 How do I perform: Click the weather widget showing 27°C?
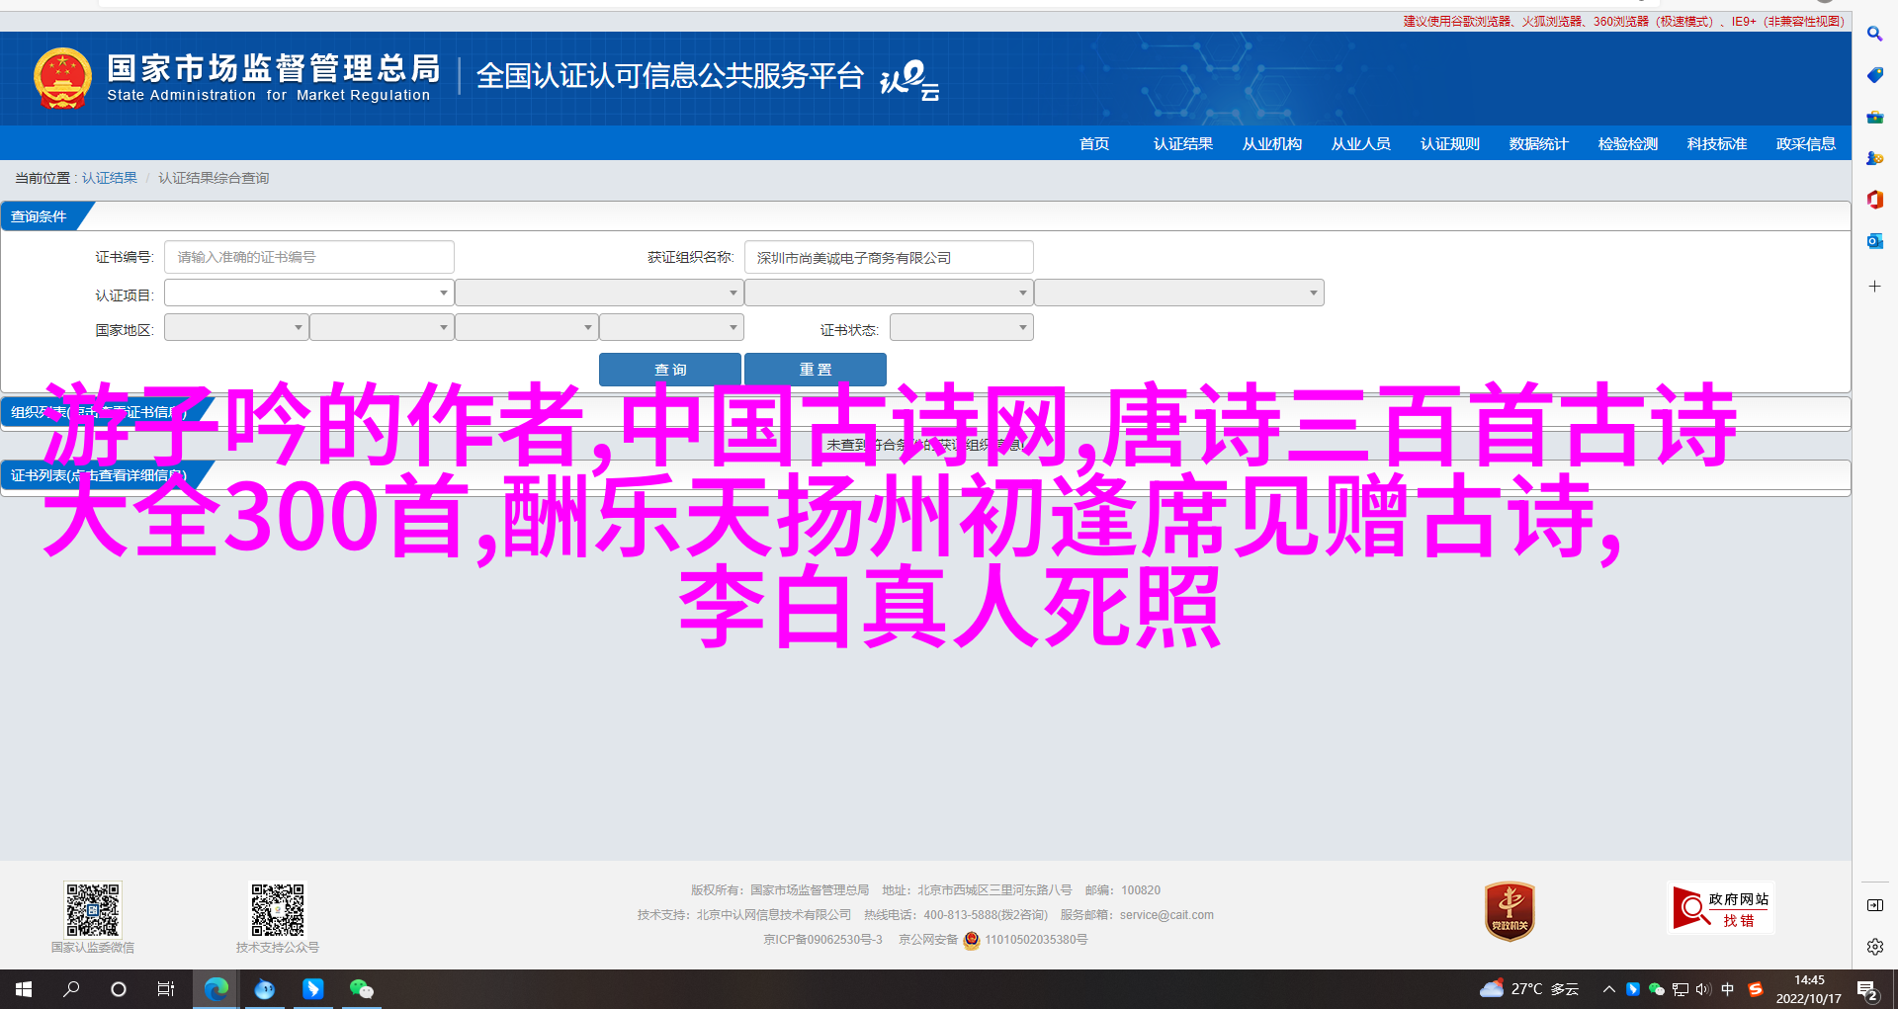tap(1528, 989)
